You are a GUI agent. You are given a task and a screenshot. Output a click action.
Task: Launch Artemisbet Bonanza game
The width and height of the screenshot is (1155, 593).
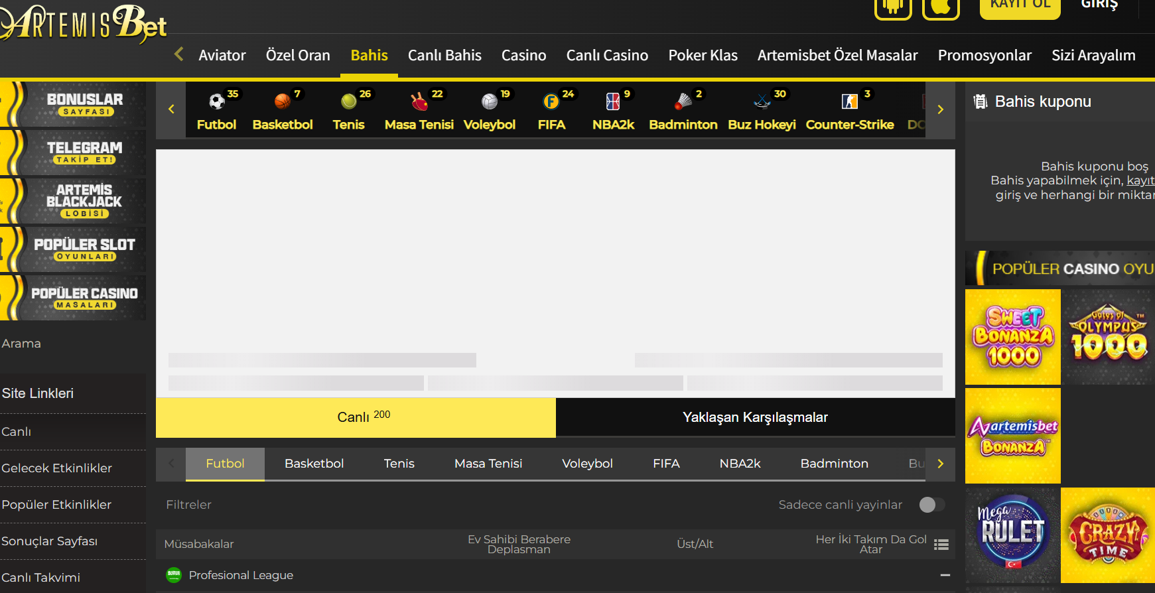pos(1013,436)
